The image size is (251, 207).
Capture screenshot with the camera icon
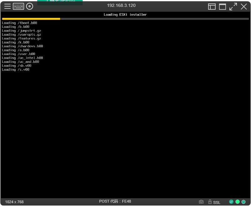pyautogui.click(x=201, y=202)
